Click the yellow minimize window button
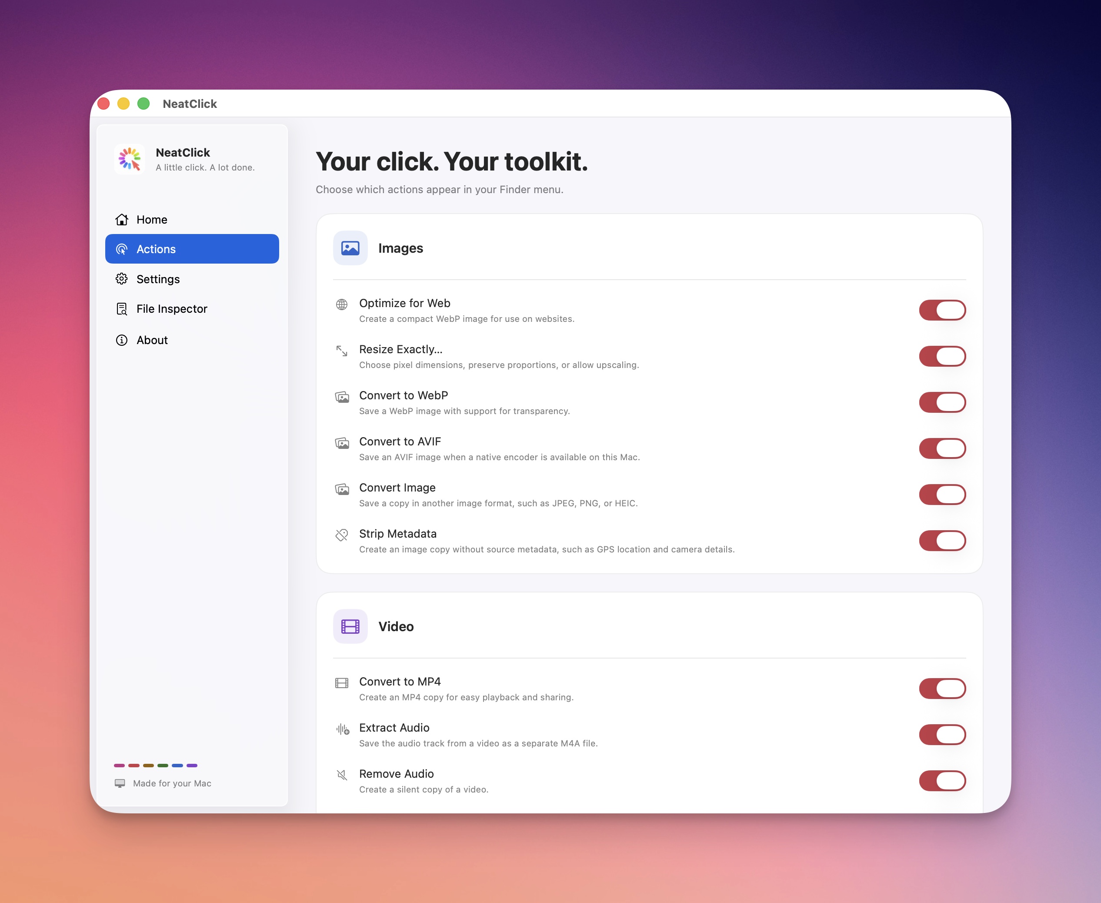The image size is (1101, 903). click(x=123, y=104)
